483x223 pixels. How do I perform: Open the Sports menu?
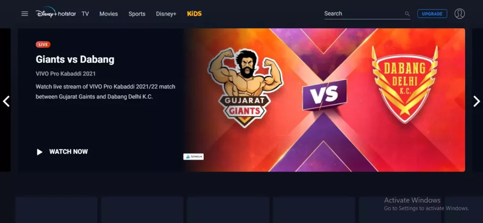click(x=137, y=14)
